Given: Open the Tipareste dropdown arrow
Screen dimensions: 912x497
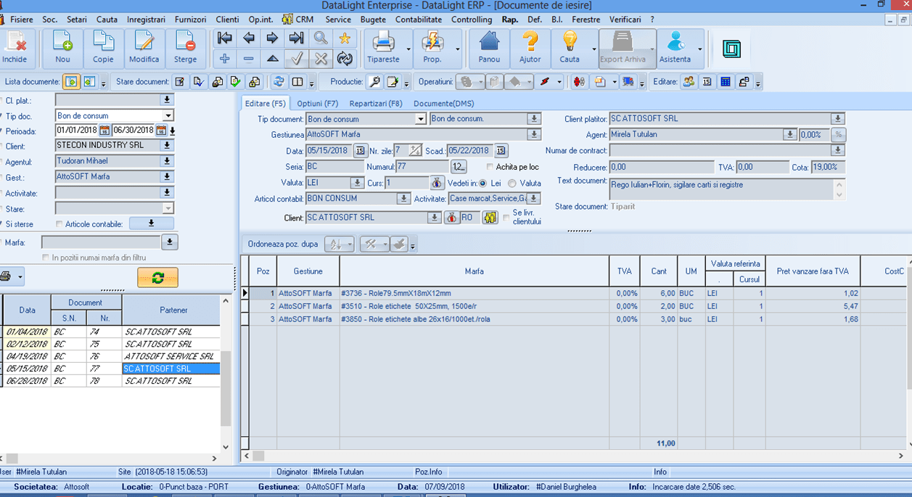Looking at the screenshot, I should click(408, 49).
